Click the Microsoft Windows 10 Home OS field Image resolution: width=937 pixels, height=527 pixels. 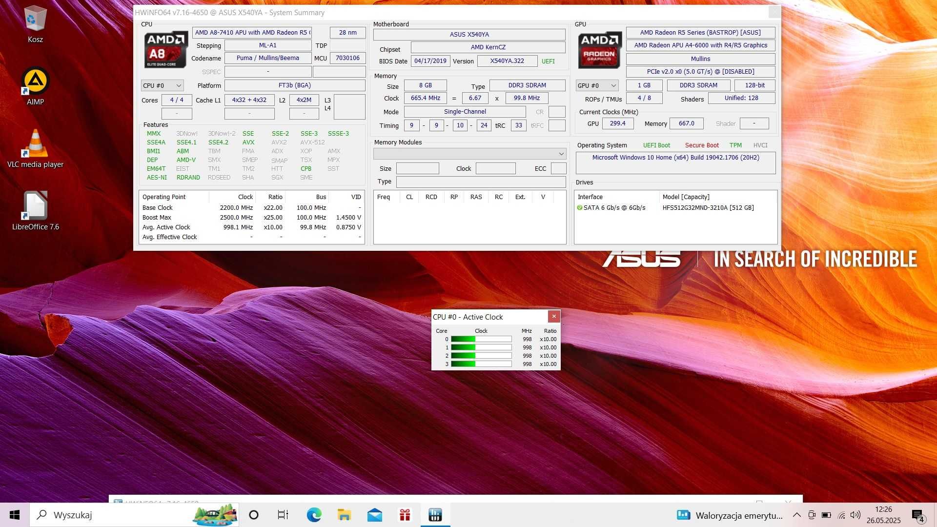675,163
